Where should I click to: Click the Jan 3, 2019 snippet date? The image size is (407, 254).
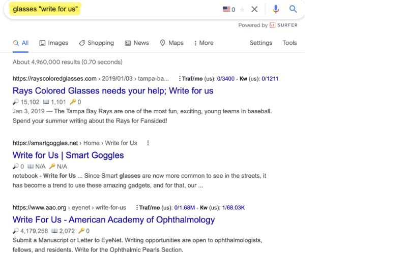point(28,111)
